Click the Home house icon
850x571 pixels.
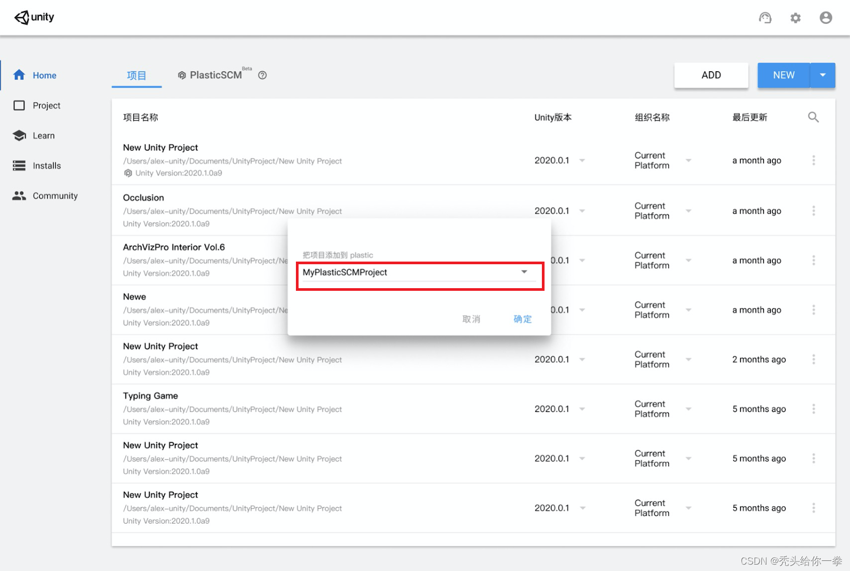(x=19, y=75)
